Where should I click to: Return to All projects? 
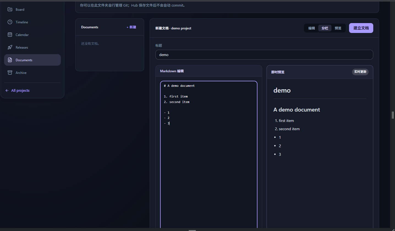coord(17,90)
